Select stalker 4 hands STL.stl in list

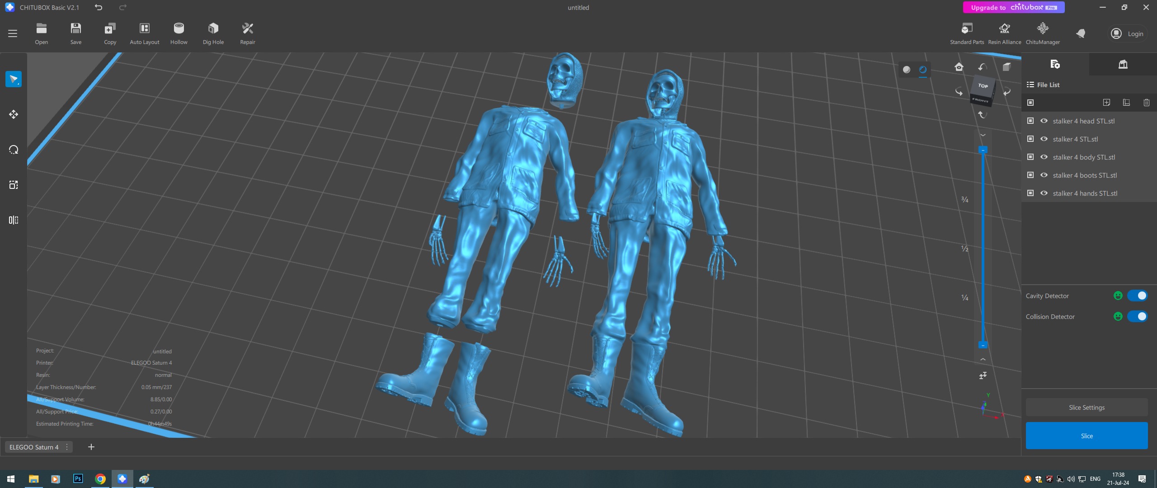click(1085, 193)
